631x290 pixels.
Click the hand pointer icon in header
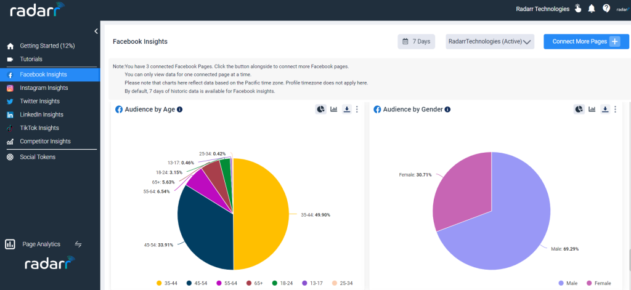pos(578,9)
